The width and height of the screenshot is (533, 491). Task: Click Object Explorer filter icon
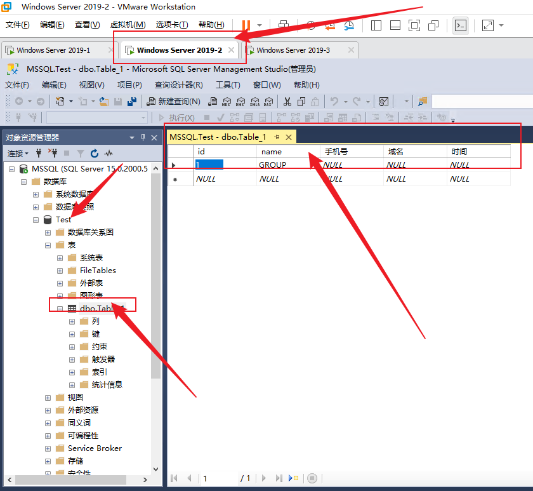click(81, 154)
